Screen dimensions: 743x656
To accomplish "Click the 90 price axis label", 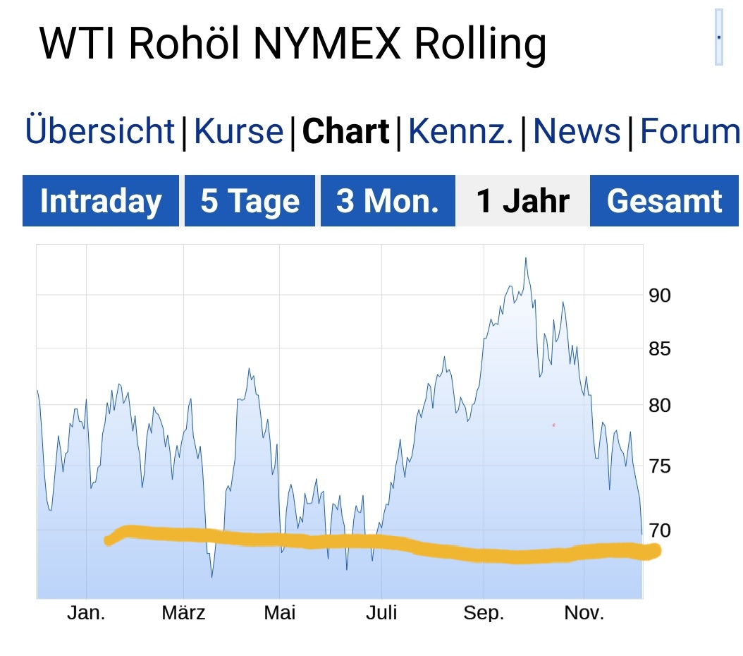I will (661, 296).
